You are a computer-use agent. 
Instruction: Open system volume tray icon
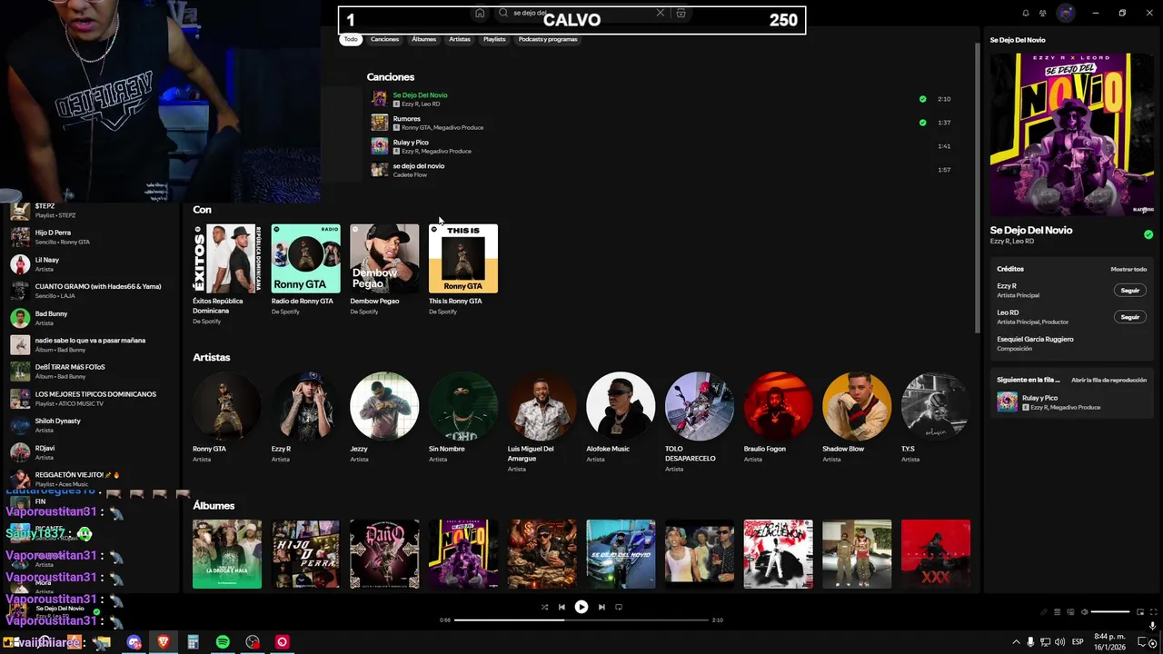tap(1059, 642)
